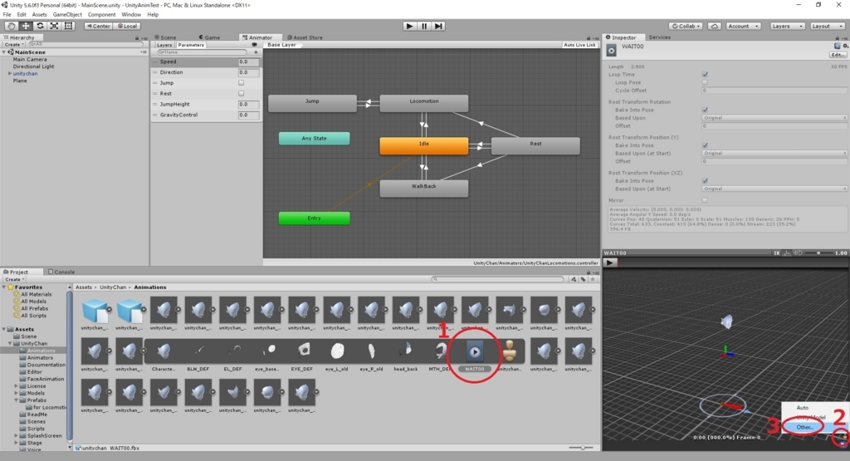Screen dimensions: 850x461
Task: Open the Component menu
Action: tap(101, 15)
